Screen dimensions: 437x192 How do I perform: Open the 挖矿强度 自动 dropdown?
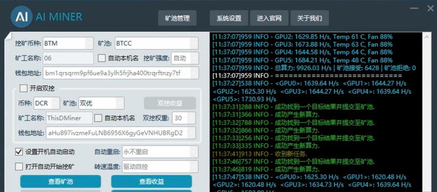coord(185,58)
